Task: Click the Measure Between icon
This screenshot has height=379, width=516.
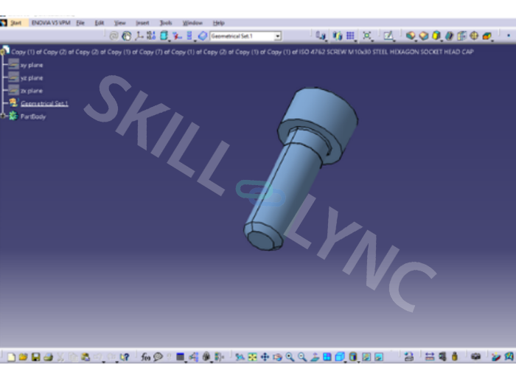Action: (x=430, y=357)
